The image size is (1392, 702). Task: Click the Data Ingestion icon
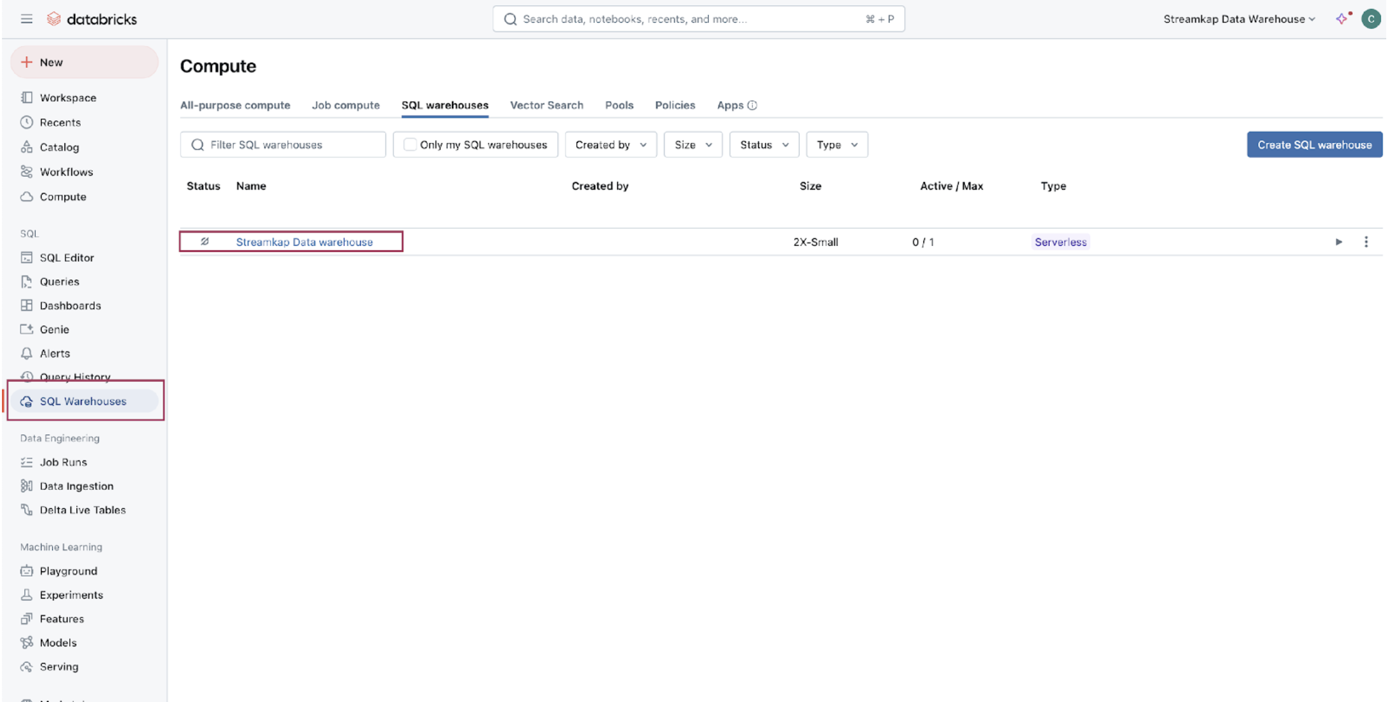click(26, 486)
